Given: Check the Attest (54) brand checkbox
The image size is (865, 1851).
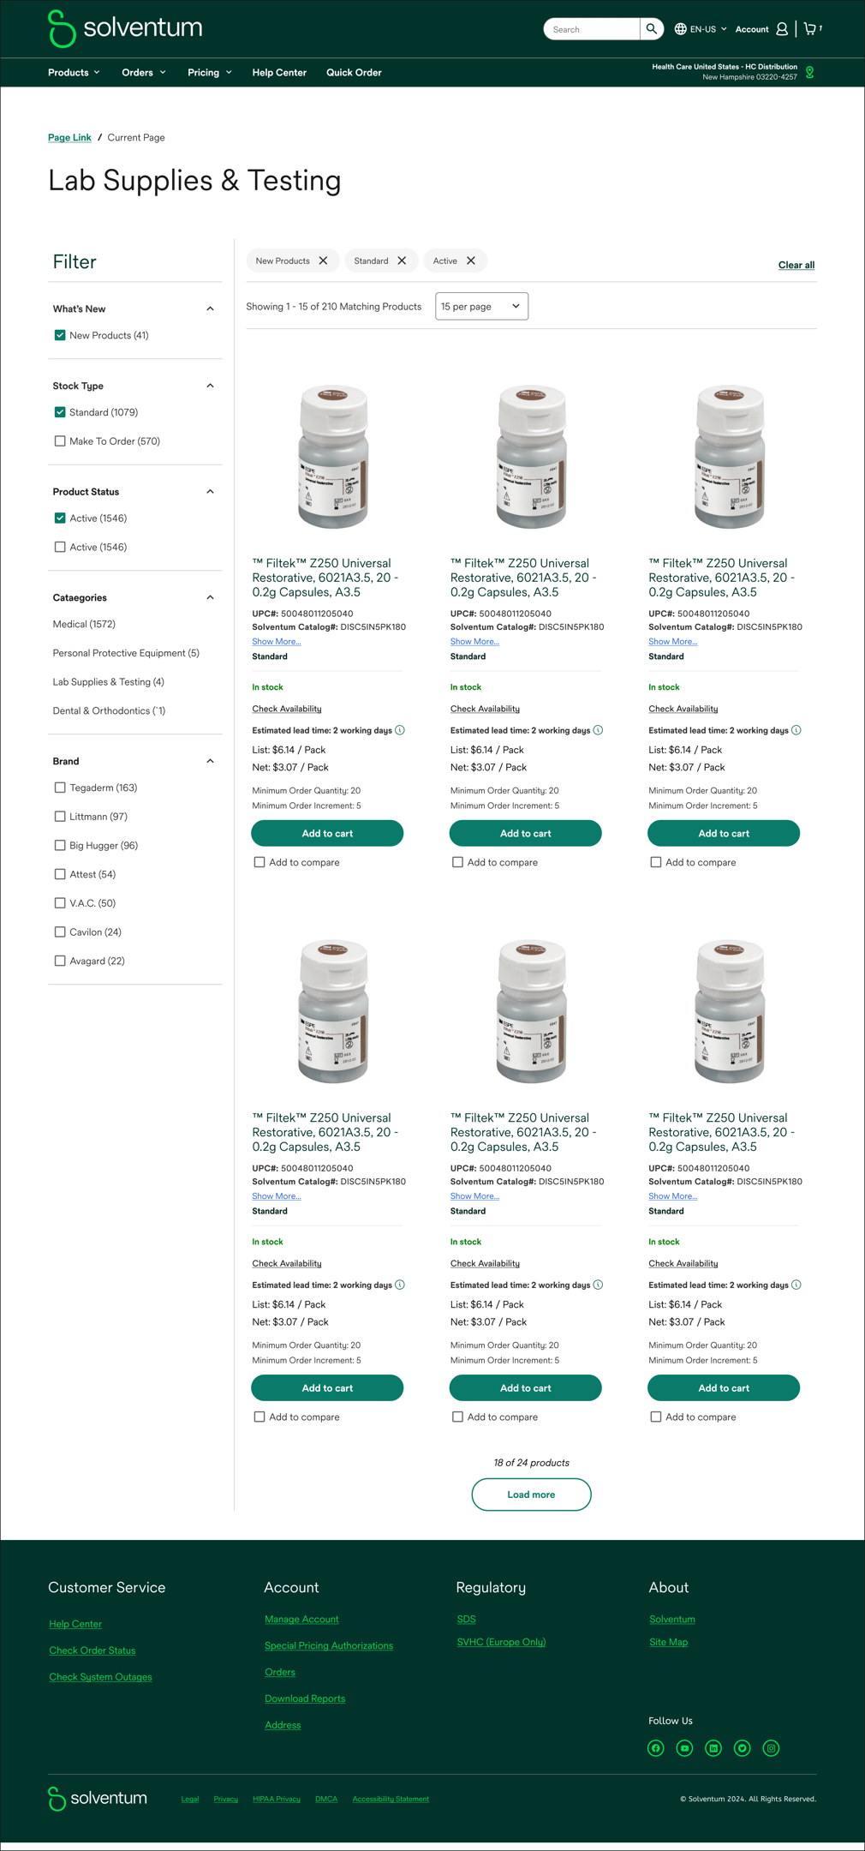Looking at the screenshot, I should point(60,874).
